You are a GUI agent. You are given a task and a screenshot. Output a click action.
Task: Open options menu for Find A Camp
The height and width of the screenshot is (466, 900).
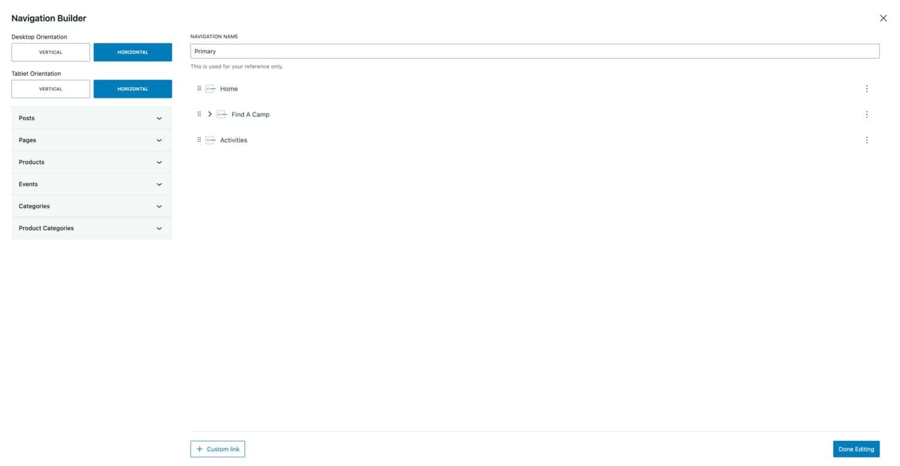coord(867,114)
